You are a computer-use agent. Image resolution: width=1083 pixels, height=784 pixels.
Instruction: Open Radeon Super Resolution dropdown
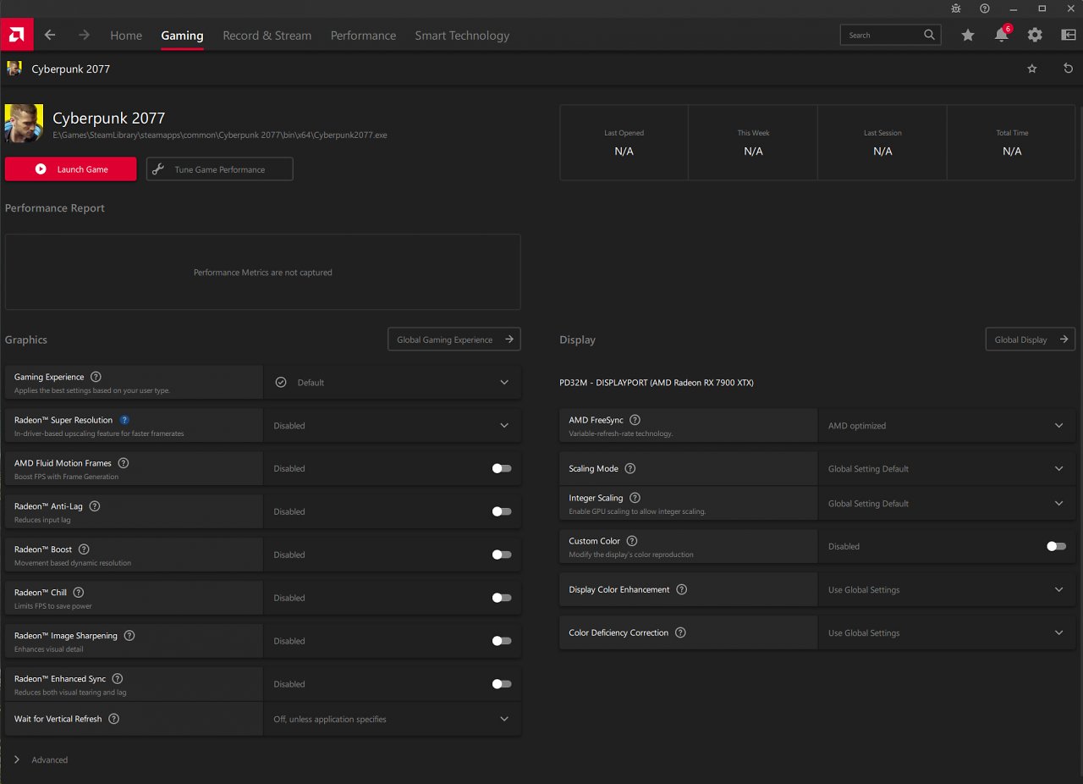(x=393, y=426)
